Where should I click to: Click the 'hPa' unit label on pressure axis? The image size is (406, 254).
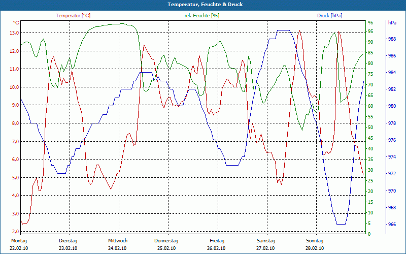(x=392, y=22)
